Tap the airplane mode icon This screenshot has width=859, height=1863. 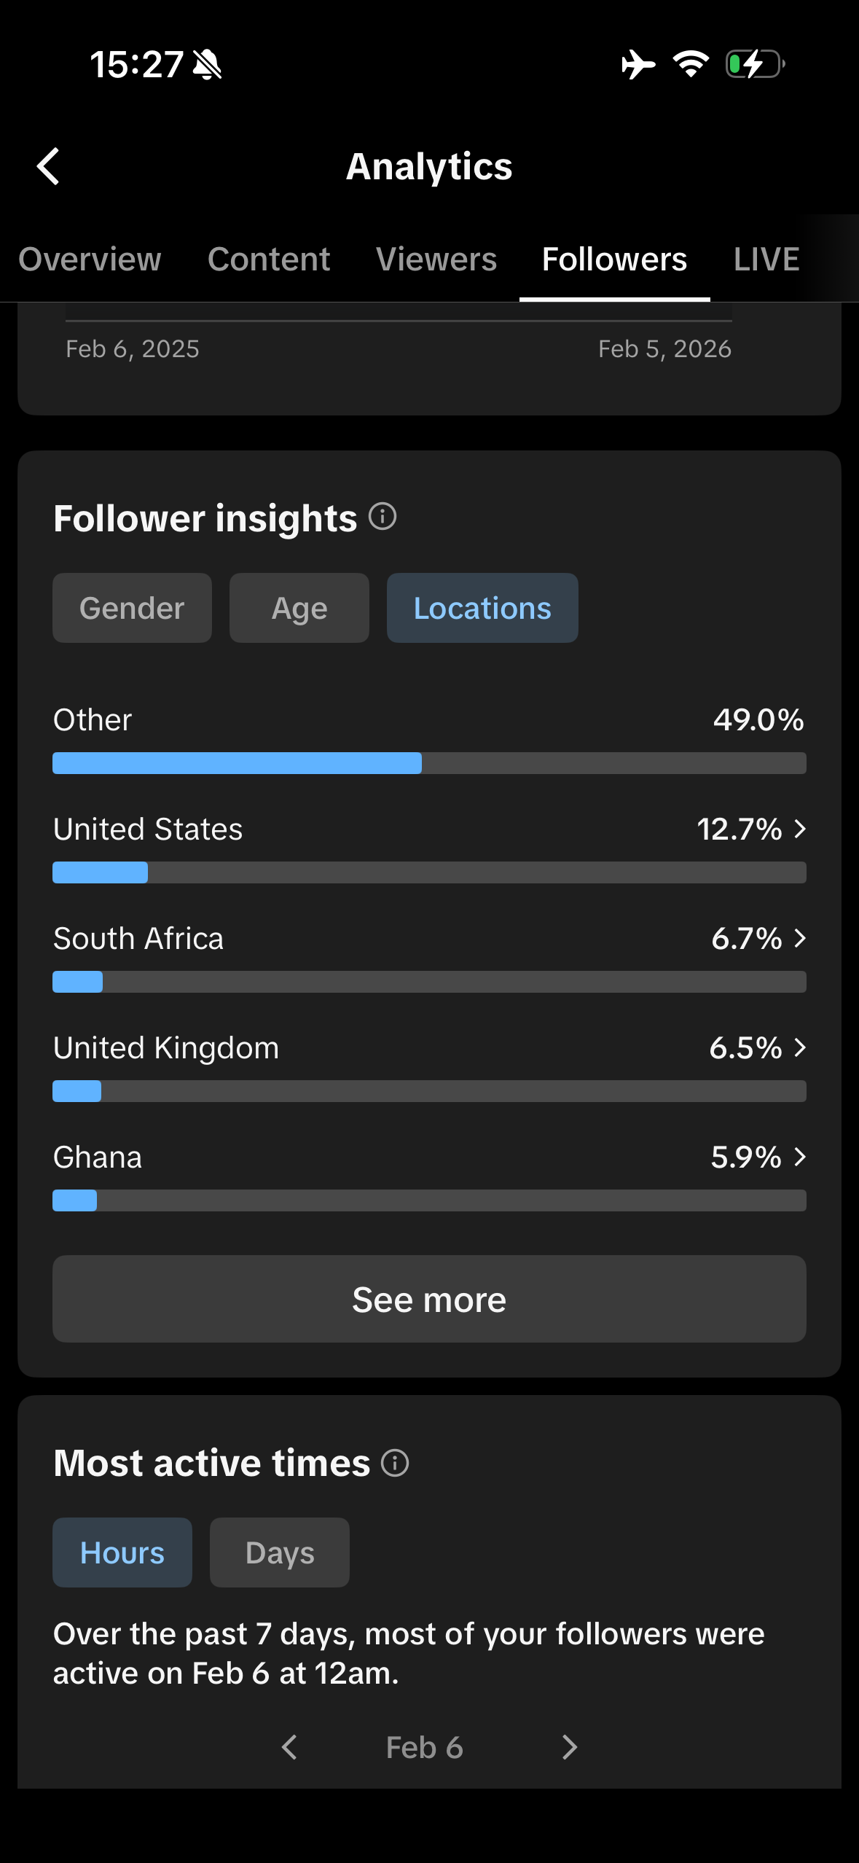click(638, 64)
